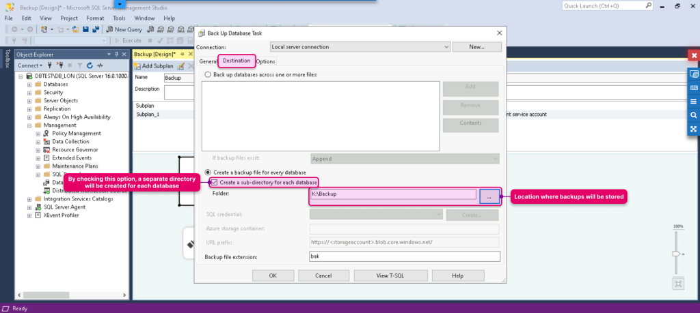The height and width of the screenshot is (313, 700).
Task: Click the folder browse '...' button
Action: pyautogui.click(x=489, y=196)
